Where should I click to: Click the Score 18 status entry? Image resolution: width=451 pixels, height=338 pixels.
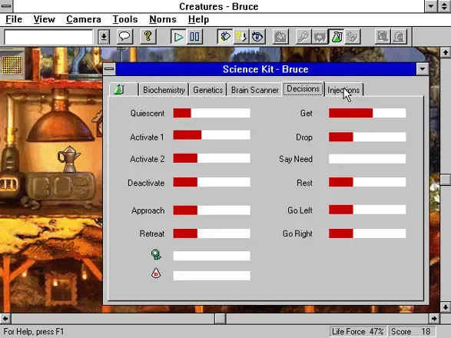(411, 332)
